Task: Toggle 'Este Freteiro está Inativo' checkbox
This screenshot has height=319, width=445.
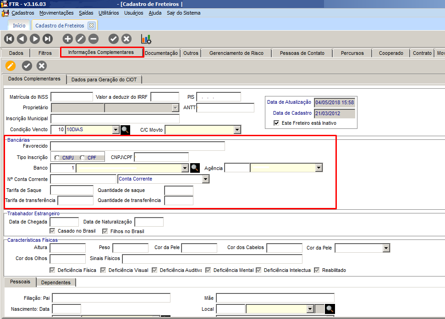Action: (276, 123)
